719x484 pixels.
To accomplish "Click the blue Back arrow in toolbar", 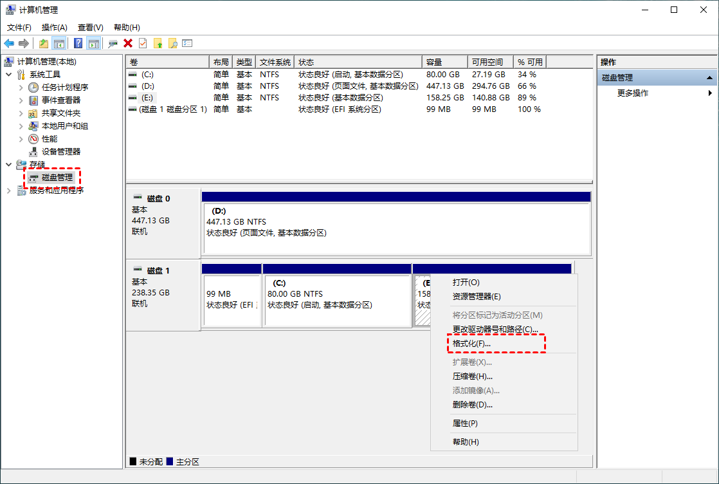I will (9, 44).
